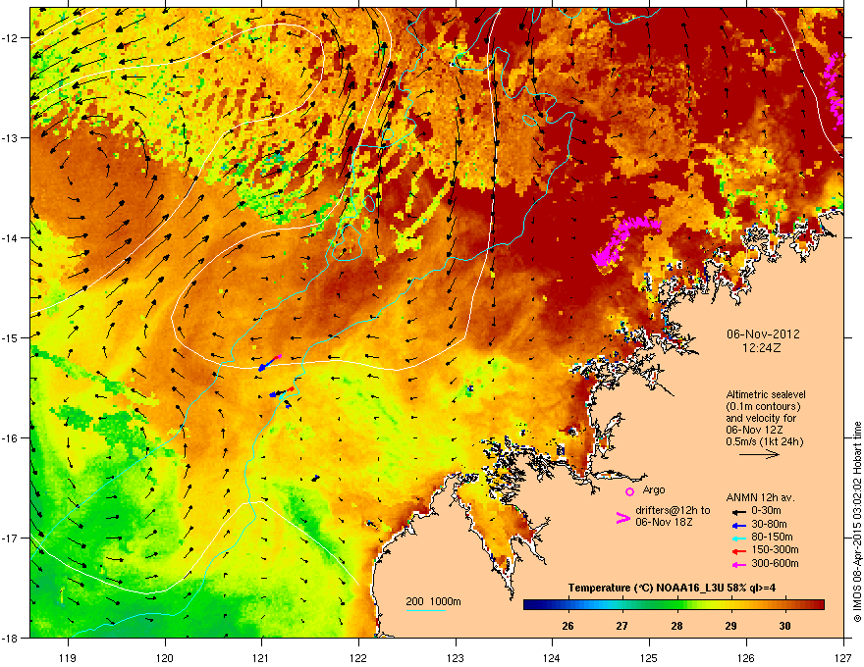
Task: Click the vertical IMOS Hobart time credit text
Action: [857, 522]
